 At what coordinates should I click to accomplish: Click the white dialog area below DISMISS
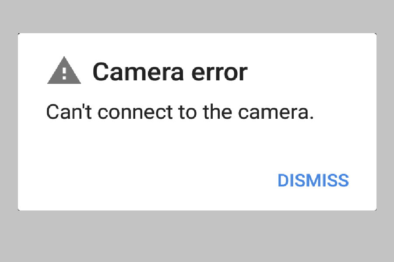point(313,200)
